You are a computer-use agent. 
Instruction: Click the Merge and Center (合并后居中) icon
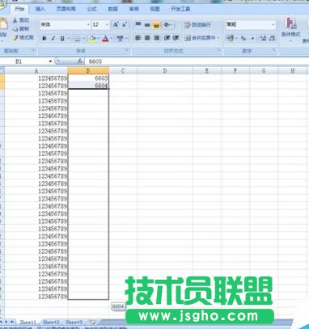point(188,38)
